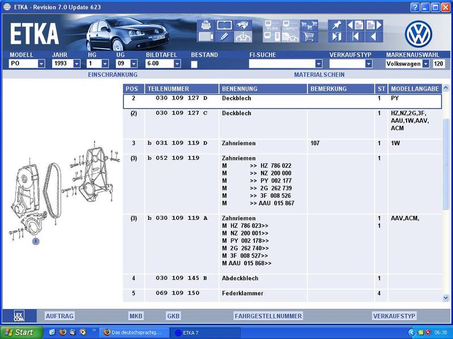The width and height of the screenshot is (453, 339).
Task: Select the Federklammer row
Action: tap(283, 295)
